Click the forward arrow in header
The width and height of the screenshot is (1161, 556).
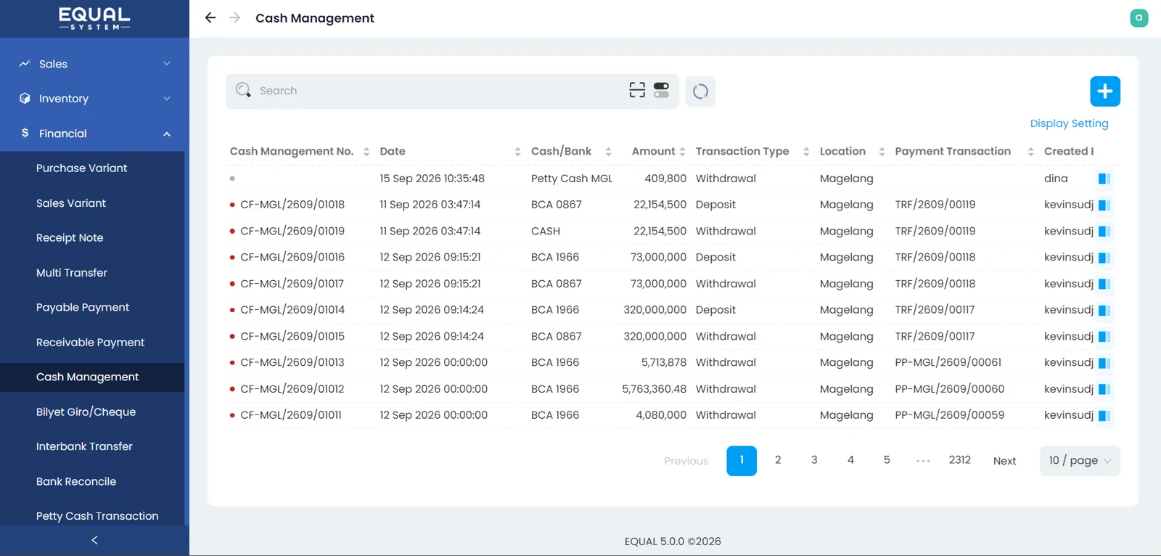[x=234, y=17]
